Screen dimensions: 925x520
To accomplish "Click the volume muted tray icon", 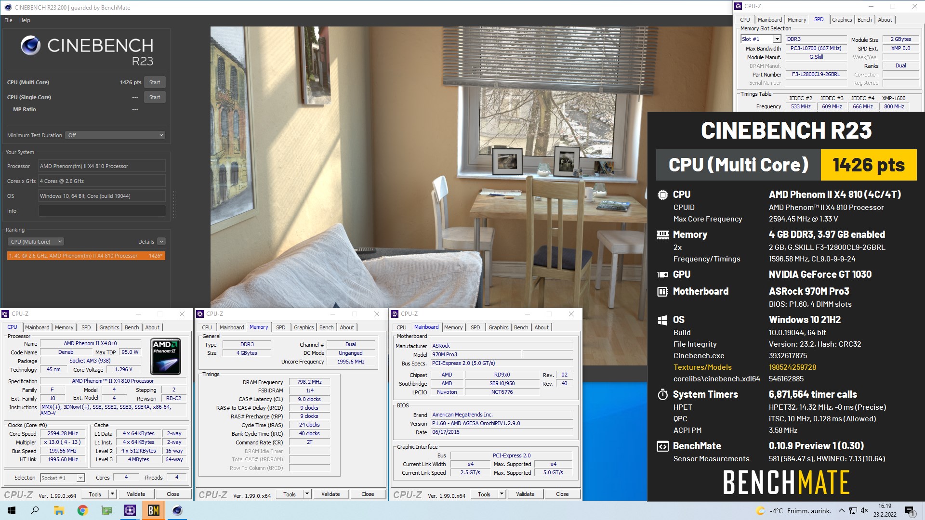I will (x=864, y=511).
